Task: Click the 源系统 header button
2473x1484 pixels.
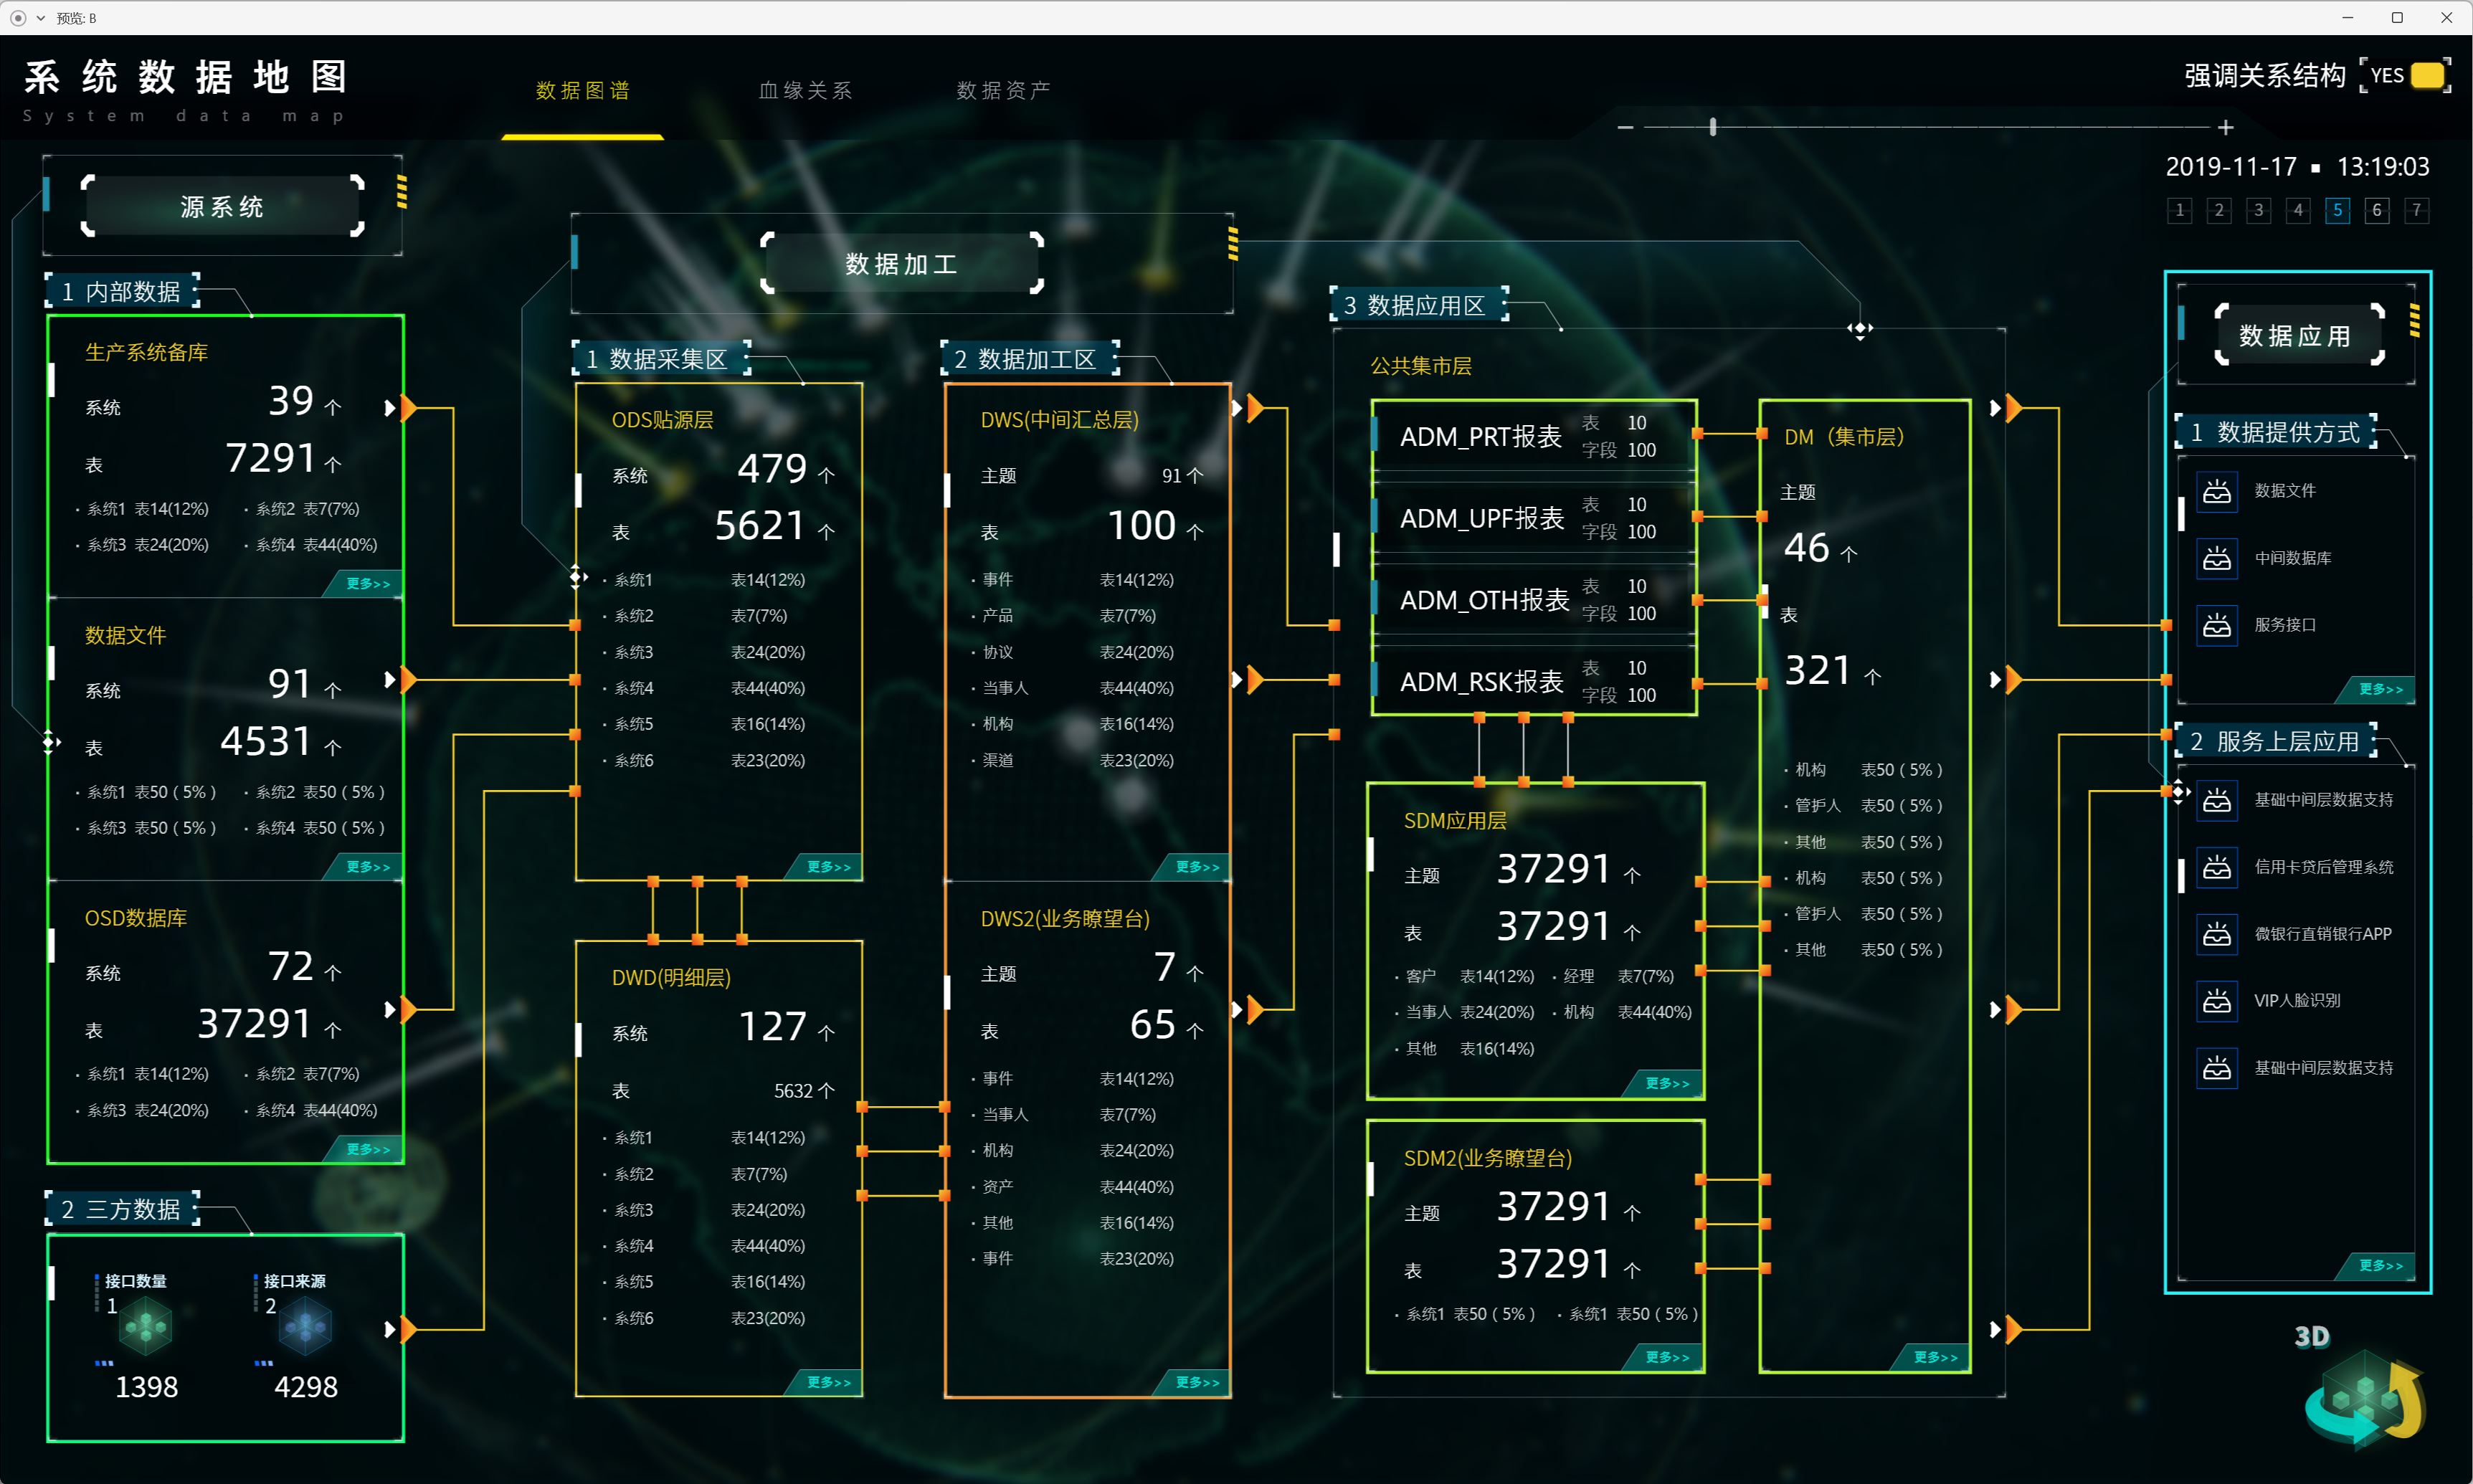Action: click(222, 206)
